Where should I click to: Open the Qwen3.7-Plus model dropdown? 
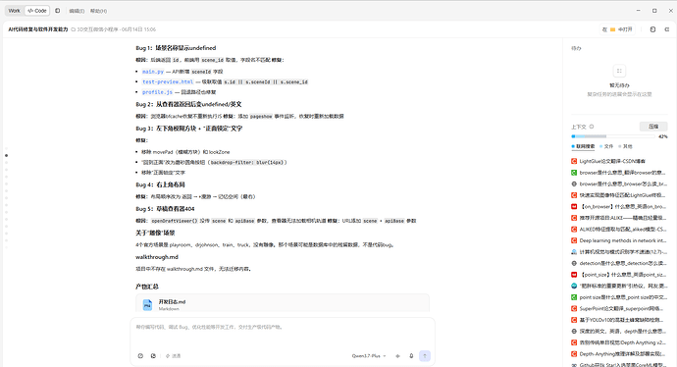(x=369, y=356)
